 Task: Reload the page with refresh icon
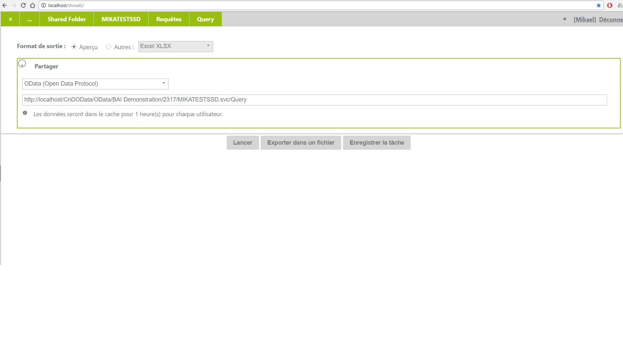pyautogui.click(x=23, y=5)
